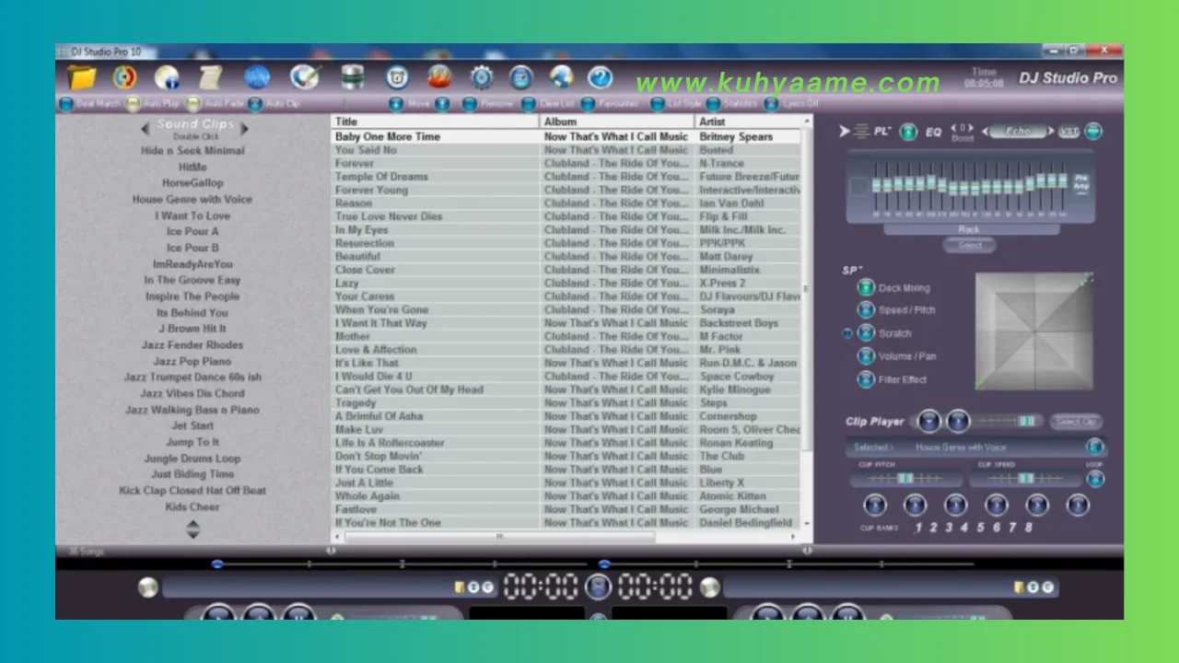Open List Style options
Viewport: 1179px width, 663px height.
[657, 104]
